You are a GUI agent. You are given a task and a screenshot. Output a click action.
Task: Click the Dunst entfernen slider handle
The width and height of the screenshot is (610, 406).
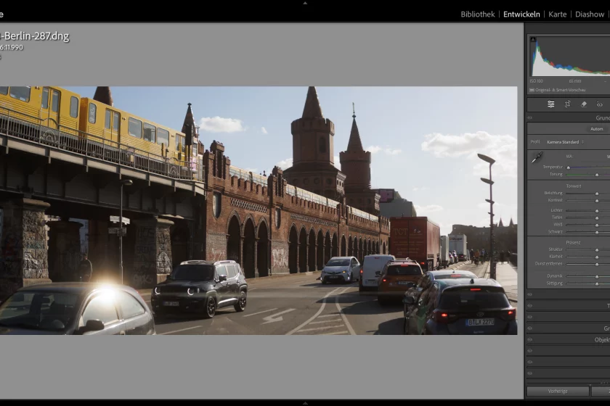[x=597, y=264]
